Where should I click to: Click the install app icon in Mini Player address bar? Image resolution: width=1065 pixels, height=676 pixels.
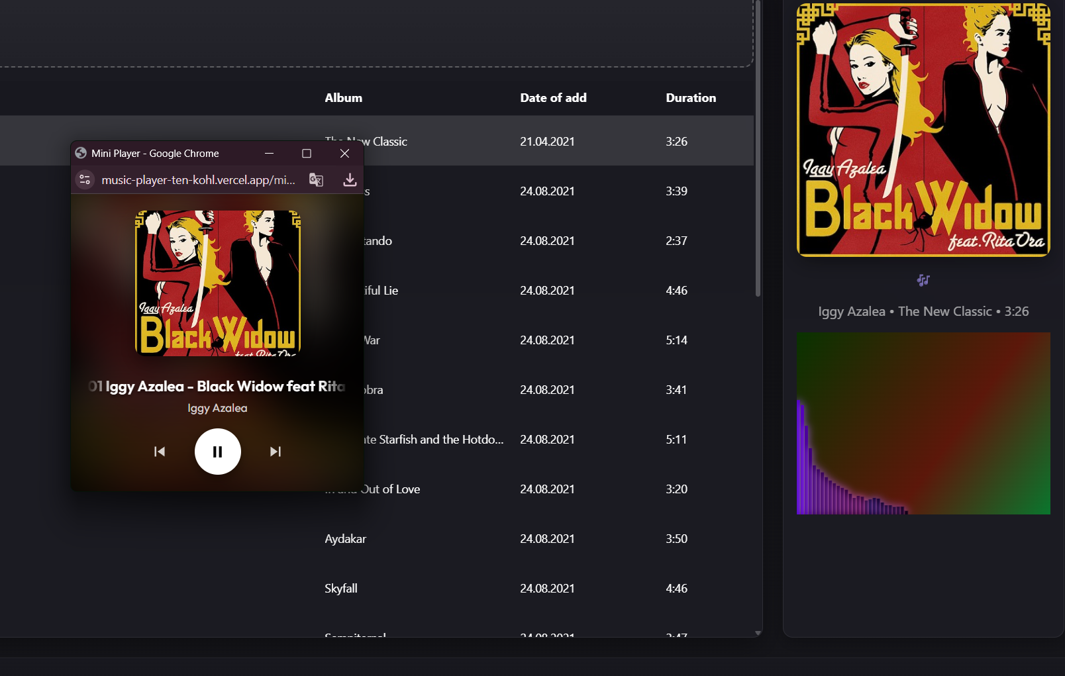click(x=350, y=180)
